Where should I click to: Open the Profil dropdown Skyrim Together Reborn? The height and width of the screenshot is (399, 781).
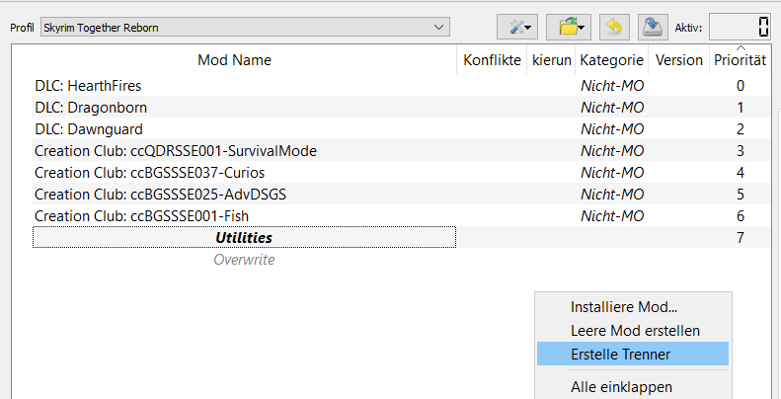pos(245,28)
